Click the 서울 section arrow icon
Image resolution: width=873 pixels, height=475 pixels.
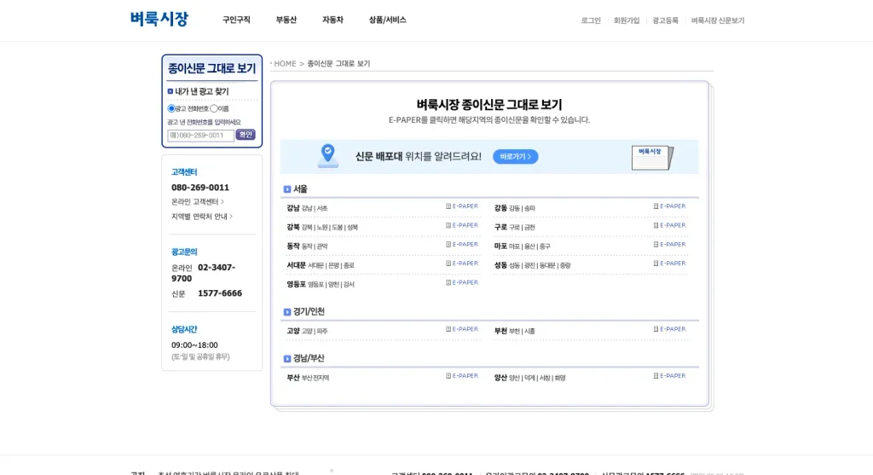coord(287,189)
